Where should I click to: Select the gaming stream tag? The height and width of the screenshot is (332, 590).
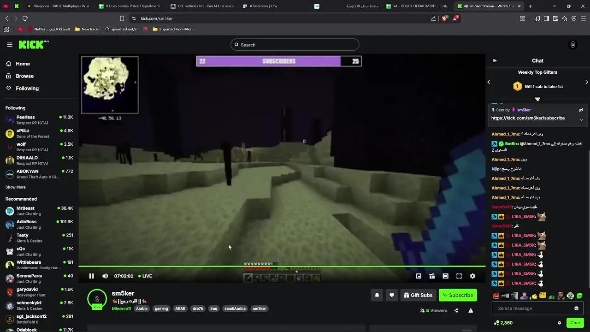161,308
